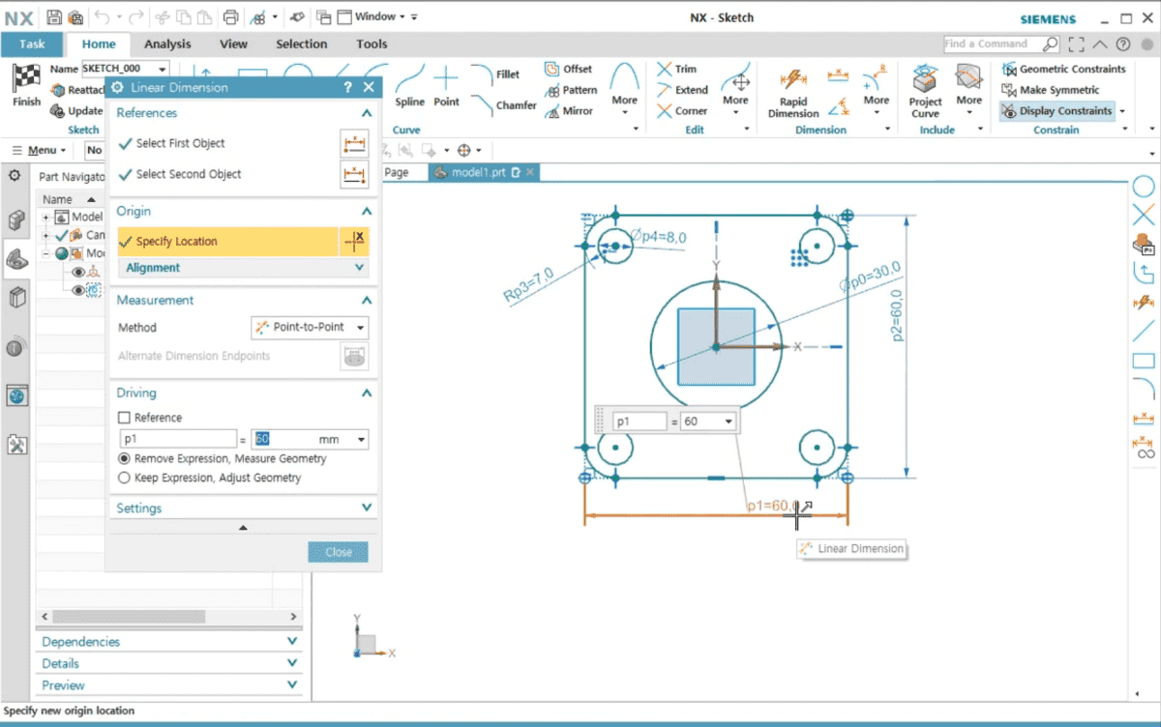The image size is (1161, 727).
Task: Toggle full screen mode icon
Action: click(x=1077, y=44)
